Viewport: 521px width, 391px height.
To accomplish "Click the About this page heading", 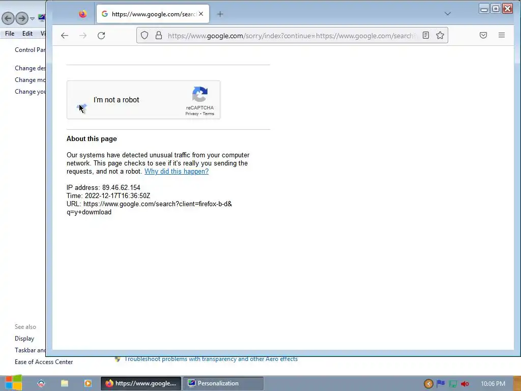I will coord(92,138).
